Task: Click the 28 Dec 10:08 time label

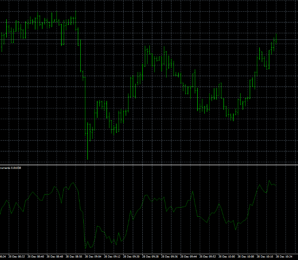Action: [x=245, y=256]
